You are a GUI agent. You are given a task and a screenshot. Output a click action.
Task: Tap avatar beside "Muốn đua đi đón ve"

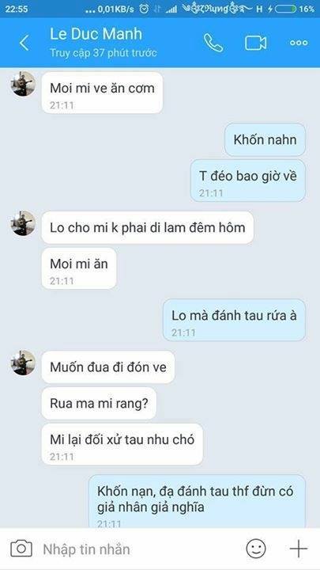pos(23,363)
